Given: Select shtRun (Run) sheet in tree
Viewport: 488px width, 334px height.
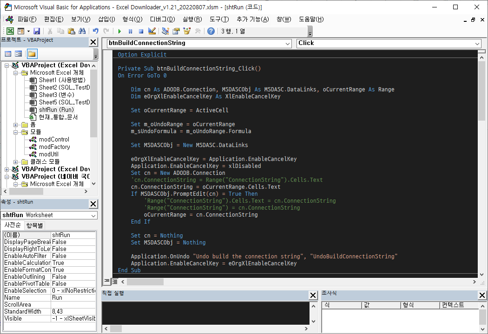Looking at the screenshot, I should 56,109.
